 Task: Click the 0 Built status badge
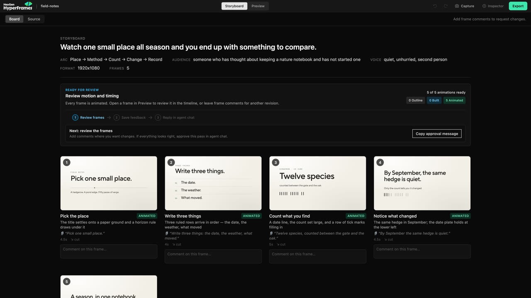[x=434, y=100]
